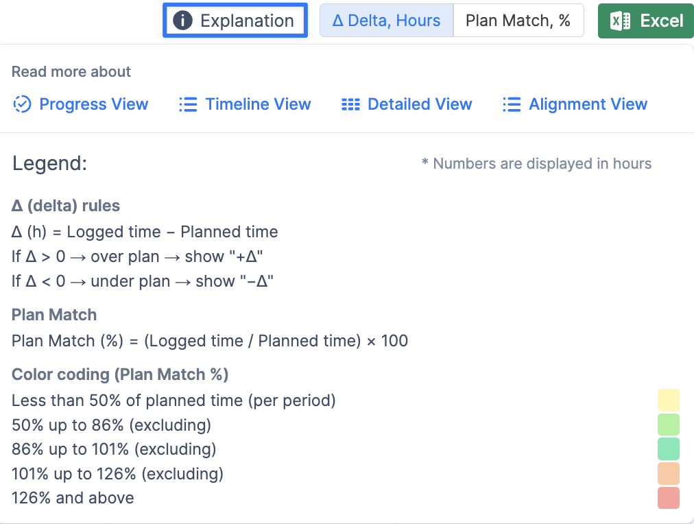Toggle the Explanation panel button
The width and height of the screenshot is (694, 524).
click(235, 21)
